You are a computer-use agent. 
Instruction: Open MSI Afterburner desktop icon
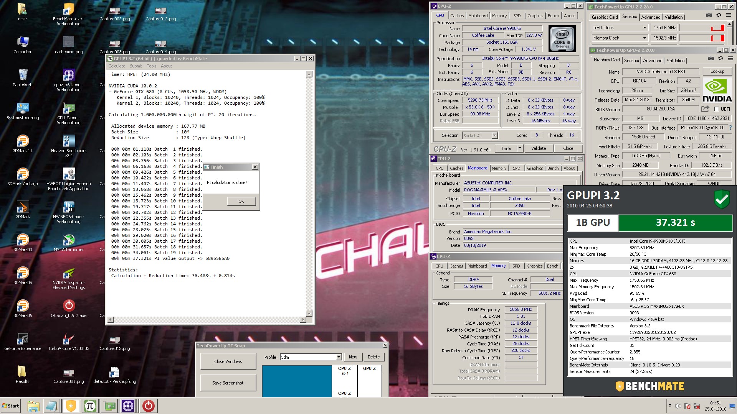[69, 243]
